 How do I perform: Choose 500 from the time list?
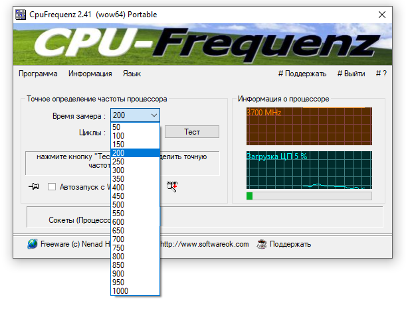135,205
